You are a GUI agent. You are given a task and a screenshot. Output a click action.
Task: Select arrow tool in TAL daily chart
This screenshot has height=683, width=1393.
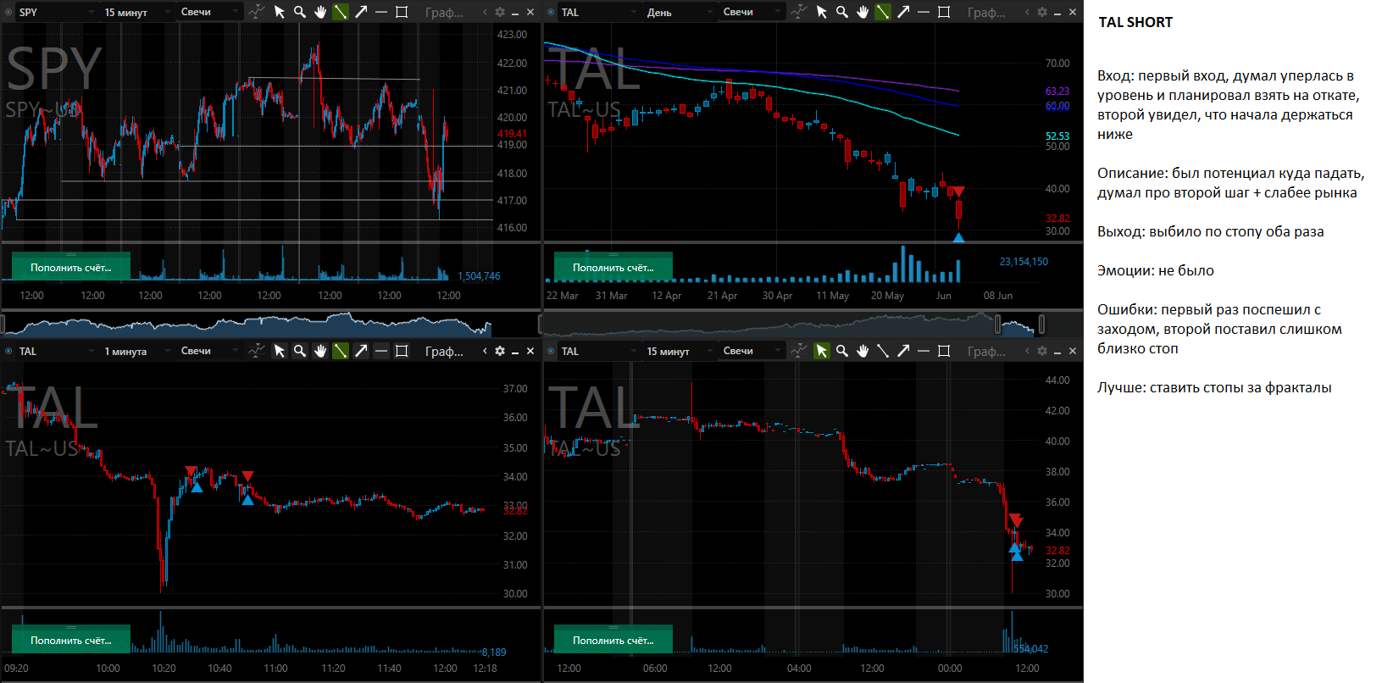point(903,12)
